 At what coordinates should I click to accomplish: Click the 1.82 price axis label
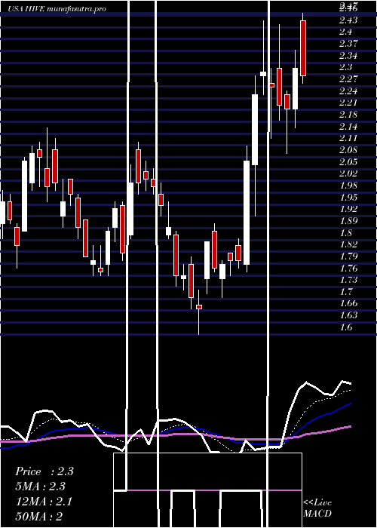348,244
